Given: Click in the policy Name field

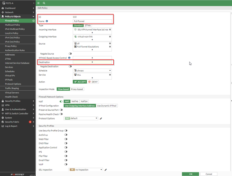Looking at the screenshot, I should click(x=92, y=21).
